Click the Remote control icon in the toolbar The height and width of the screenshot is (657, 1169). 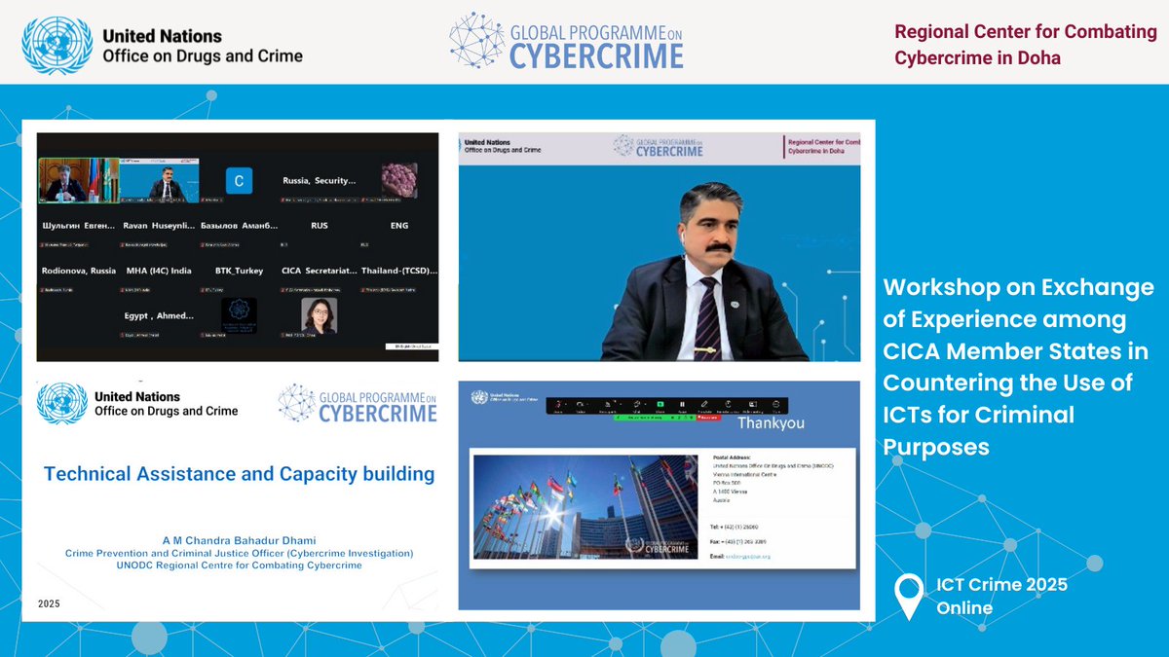(x=728, y=404)
